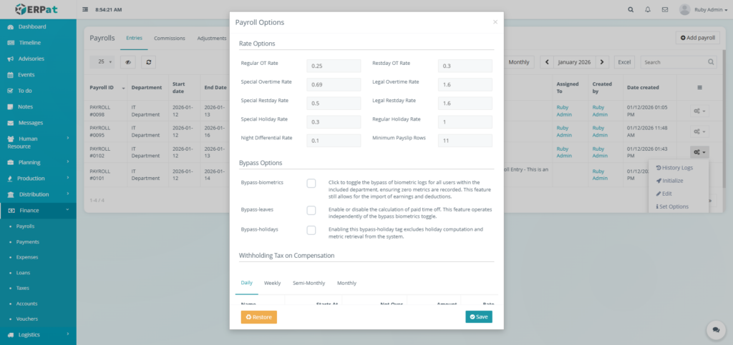Close the Payroll Options dialog
The image size is (733, 345).
coord(495,22)
